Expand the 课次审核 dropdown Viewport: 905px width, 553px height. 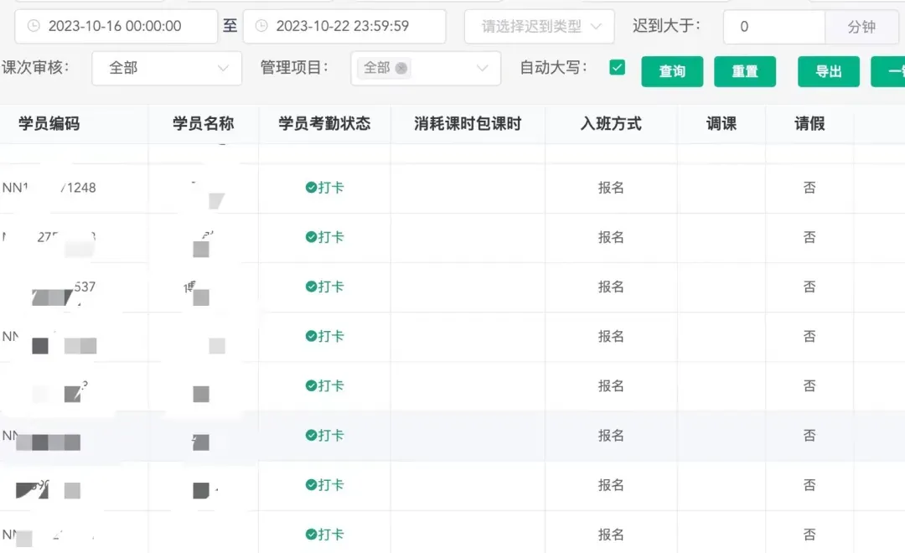(166, 68)
